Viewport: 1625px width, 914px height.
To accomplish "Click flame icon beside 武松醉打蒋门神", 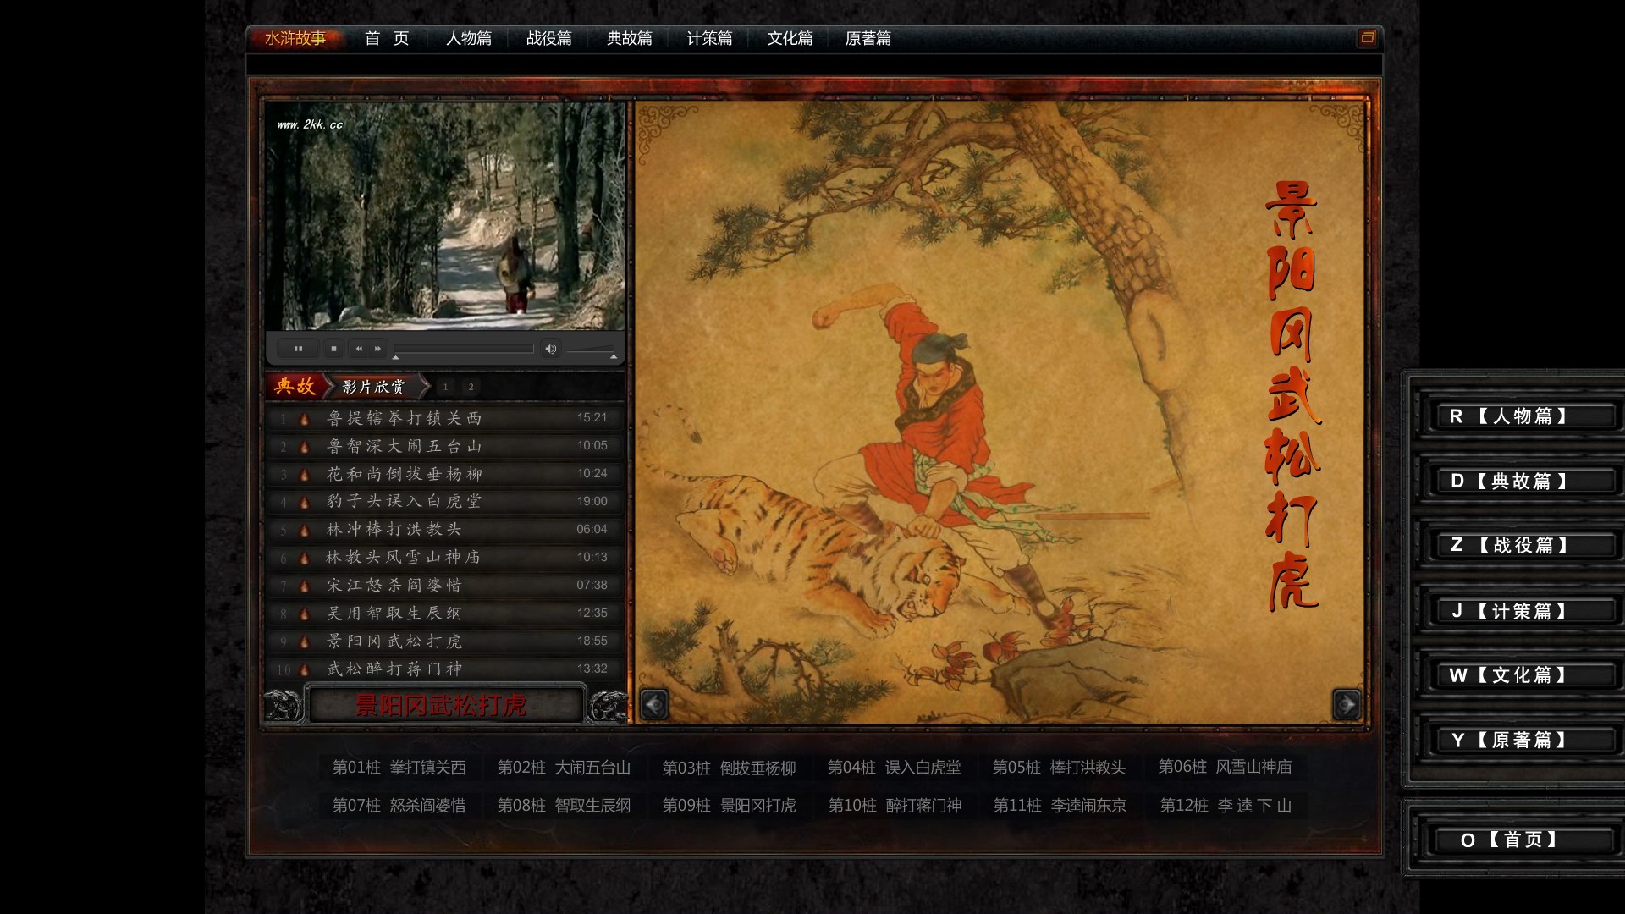I will click(x=305, y=670).
